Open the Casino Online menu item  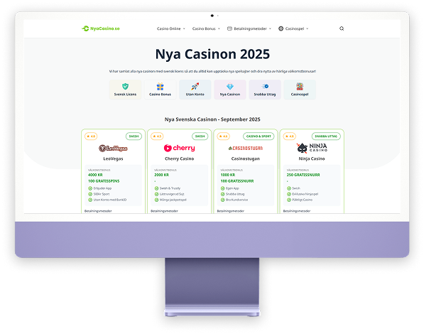point(169,28)
